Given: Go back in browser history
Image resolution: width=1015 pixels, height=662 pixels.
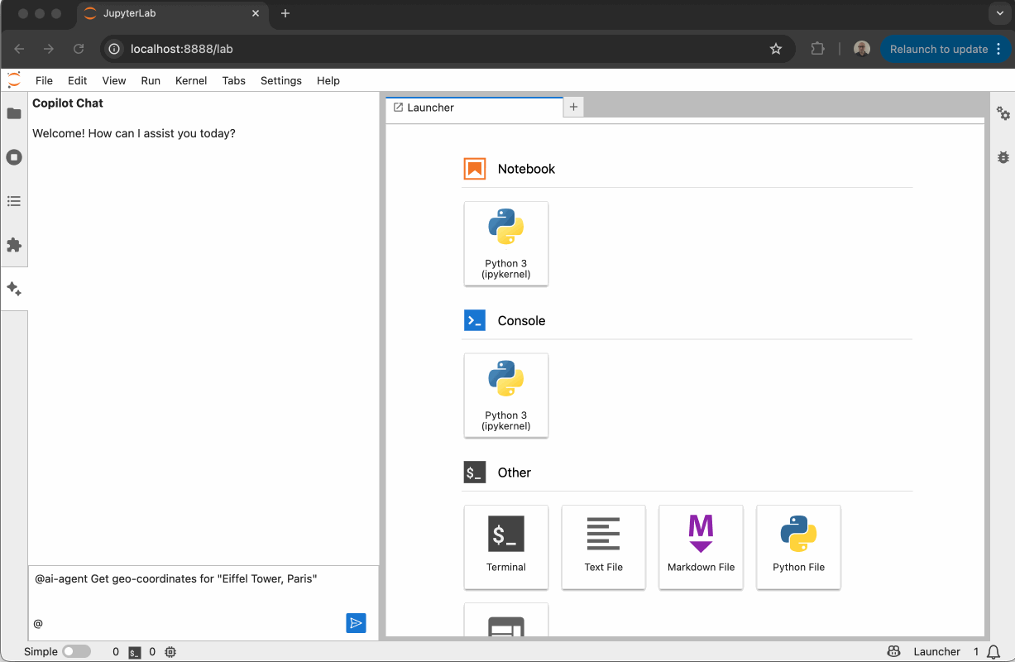Looking at the screenshot, I should [x=19, y=49].
